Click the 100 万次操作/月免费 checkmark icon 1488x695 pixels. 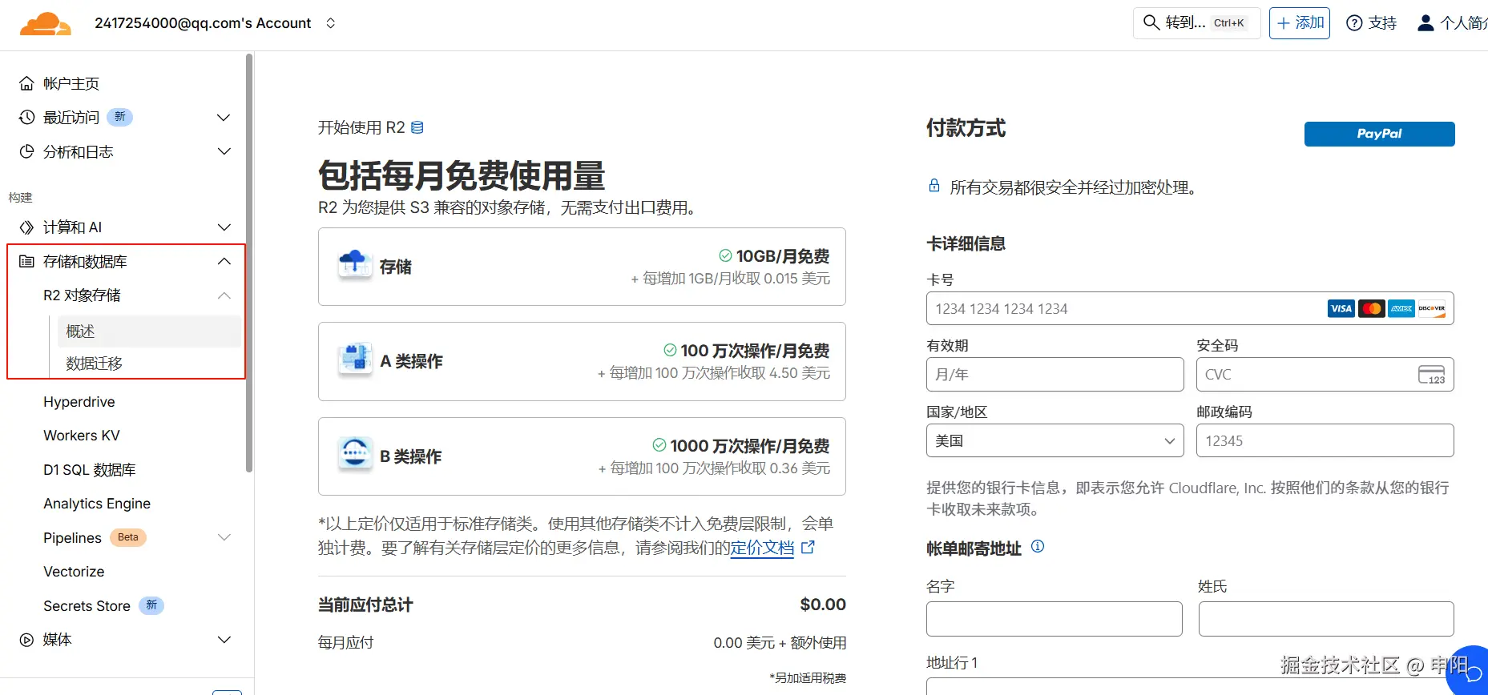pos(670,350)
